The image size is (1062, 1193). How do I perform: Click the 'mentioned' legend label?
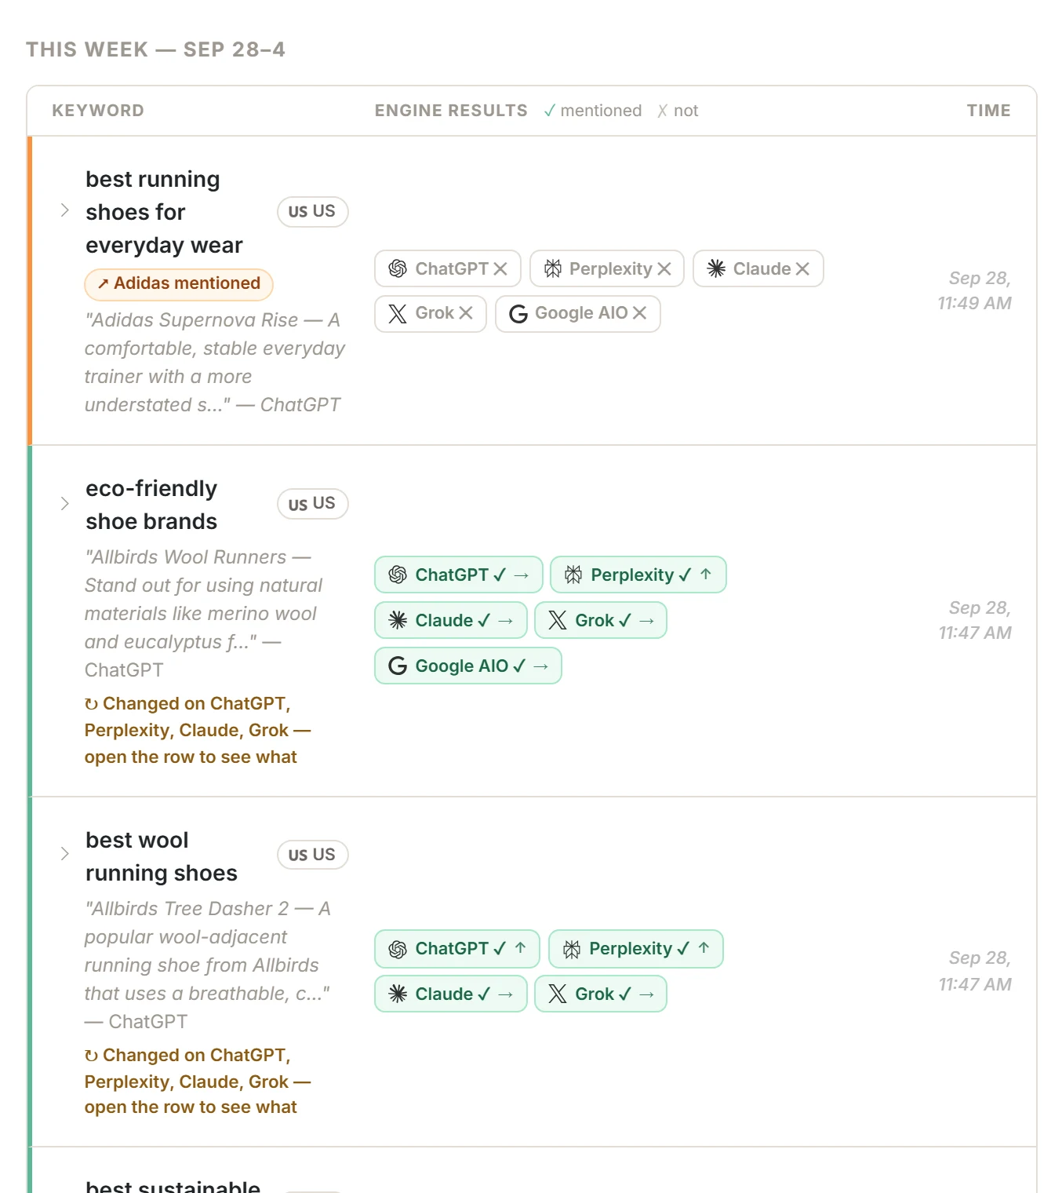click(601, 111)
